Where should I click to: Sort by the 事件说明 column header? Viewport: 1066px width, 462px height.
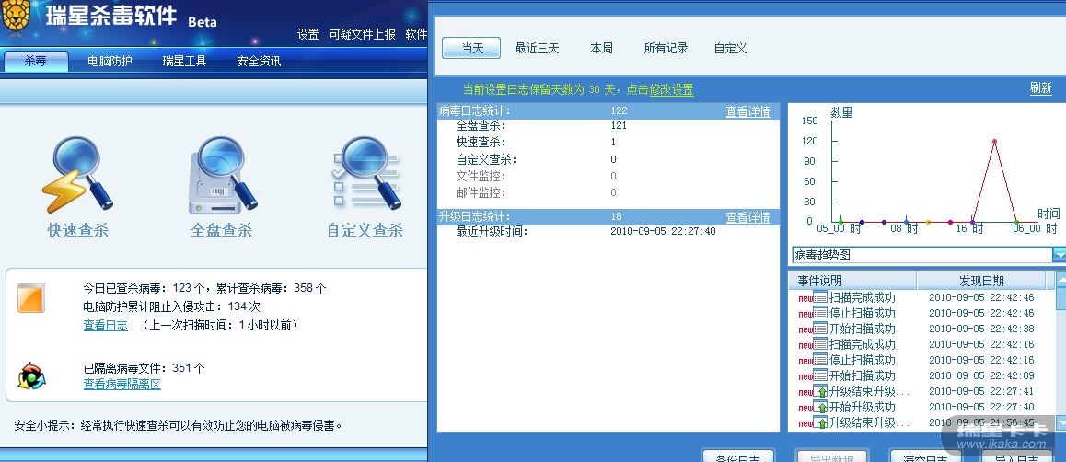853,281
